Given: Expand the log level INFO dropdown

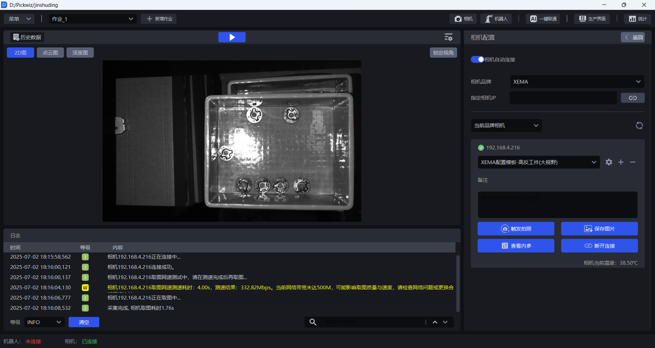Looking at the screenshot, I should (x=44, y=322).
